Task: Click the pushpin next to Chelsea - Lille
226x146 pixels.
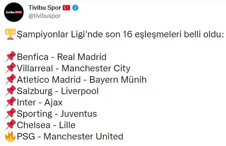Action: 10,125
